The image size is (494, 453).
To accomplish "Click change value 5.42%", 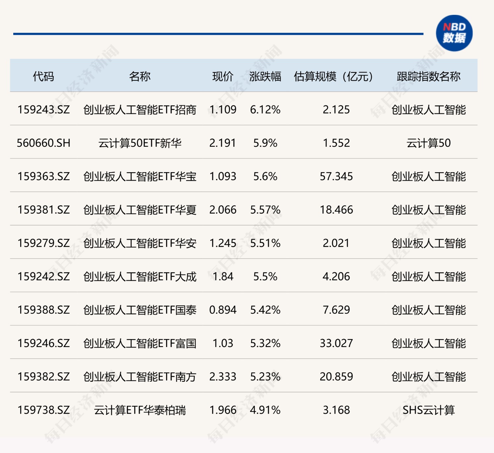I will coord(265,310).
